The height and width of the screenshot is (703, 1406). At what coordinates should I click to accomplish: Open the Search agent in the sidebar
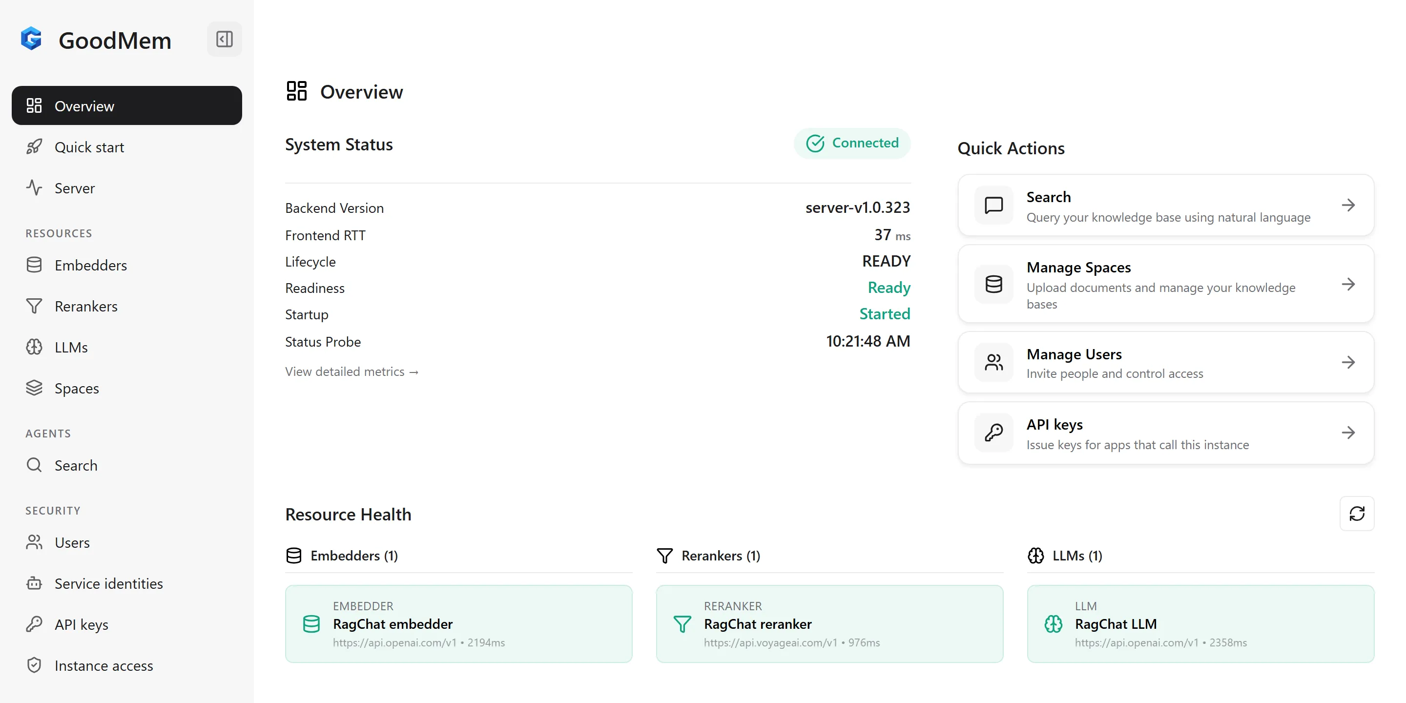[x=126, y=466]
